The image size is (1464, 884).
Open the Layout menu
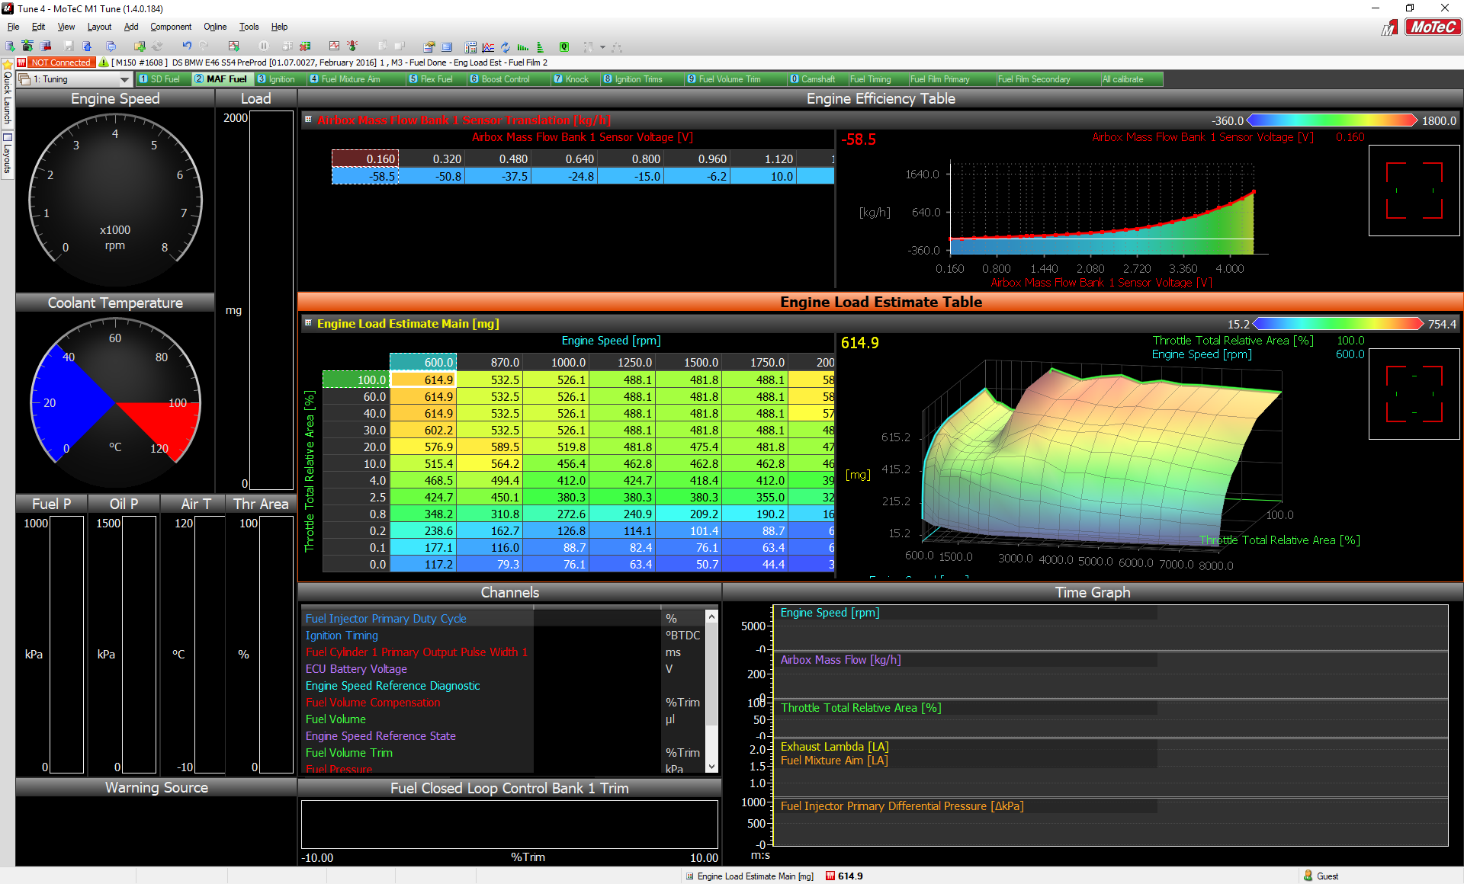tap(99, 27)
